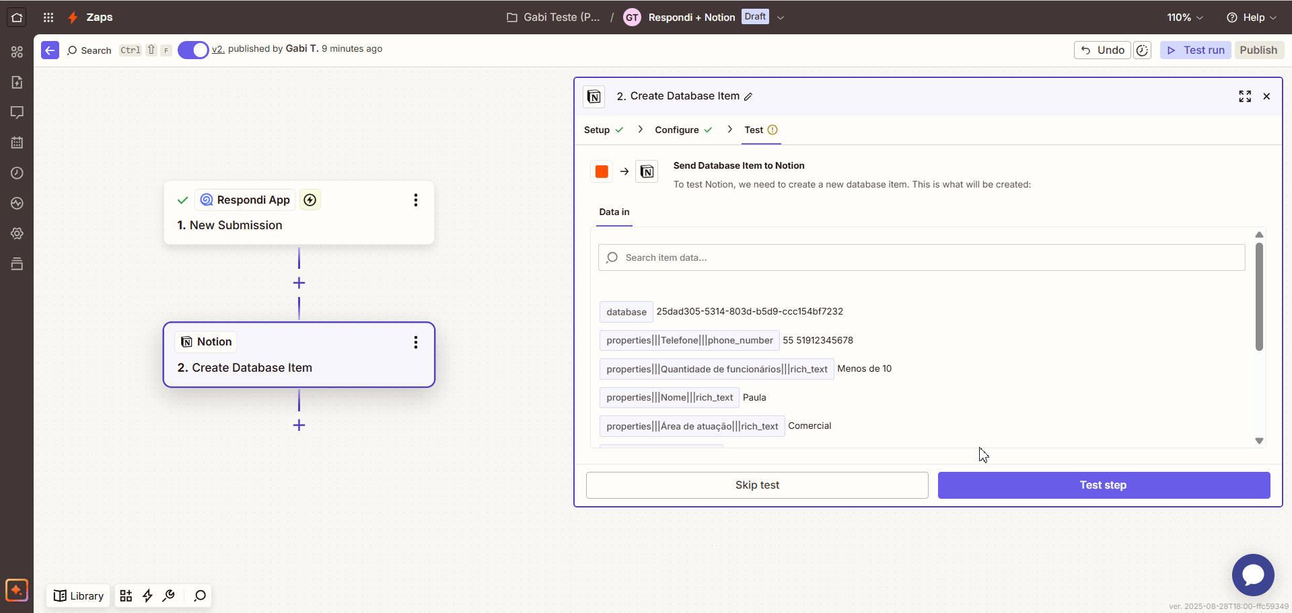Switch to the Setup tab
Viewport: 1292px width, 613px height.
604,130
